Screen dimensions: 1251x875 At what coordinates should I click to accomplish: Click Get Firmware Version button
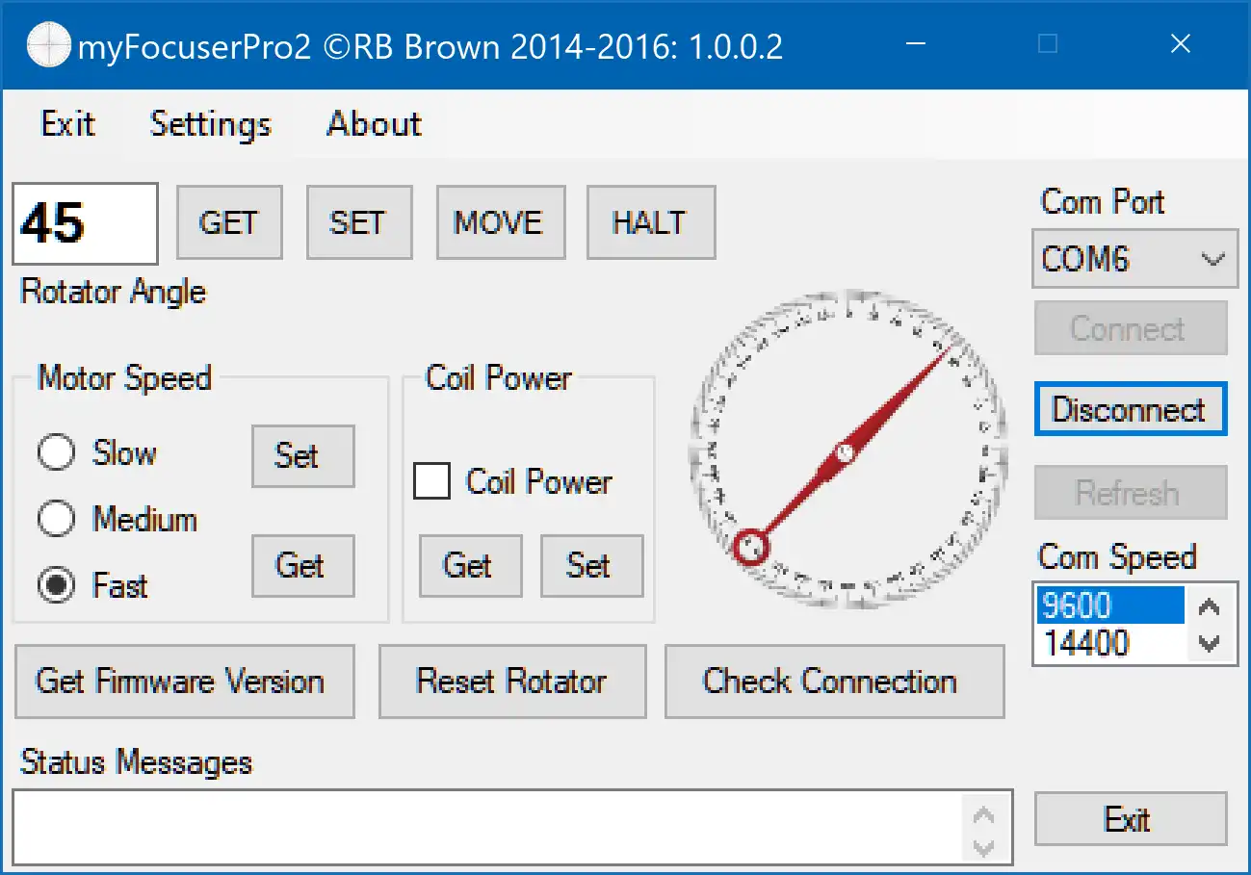[x=184, y=682]
